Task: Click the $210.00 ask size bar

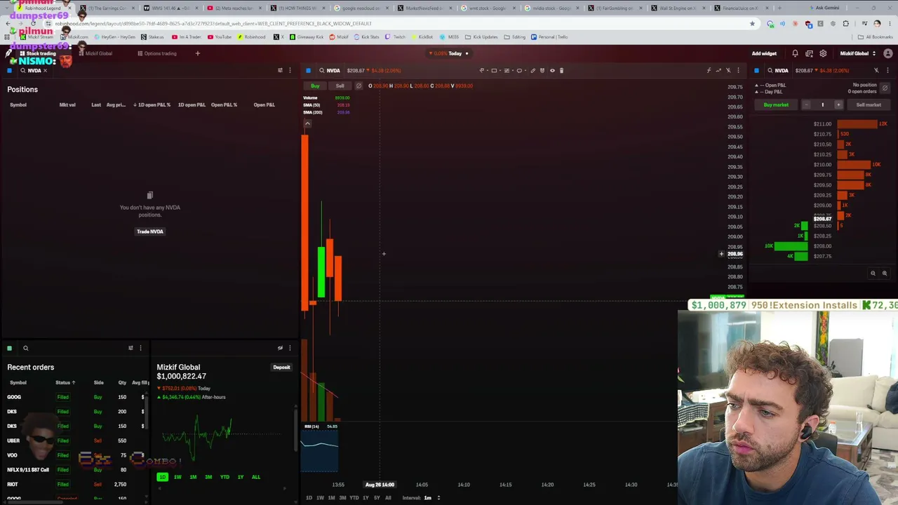Action: (853, 165)
